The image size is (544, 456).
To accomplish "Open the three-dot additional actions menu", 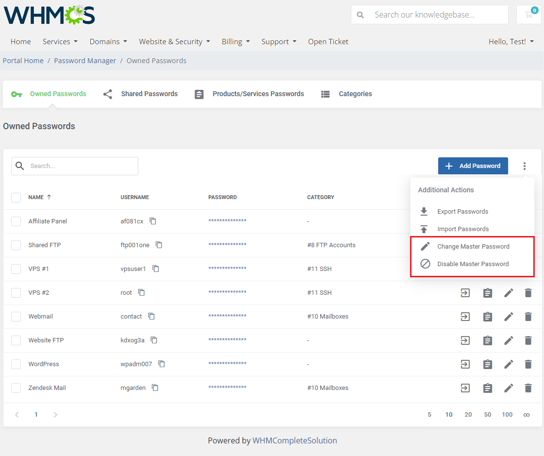I will [525, 166].
